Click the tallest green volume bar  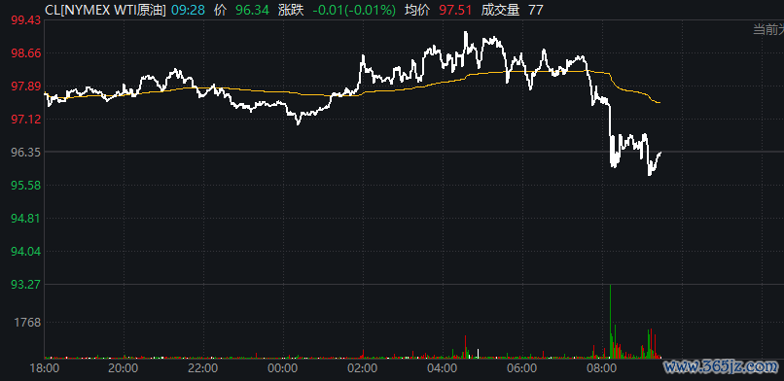[x=611, y=322]
